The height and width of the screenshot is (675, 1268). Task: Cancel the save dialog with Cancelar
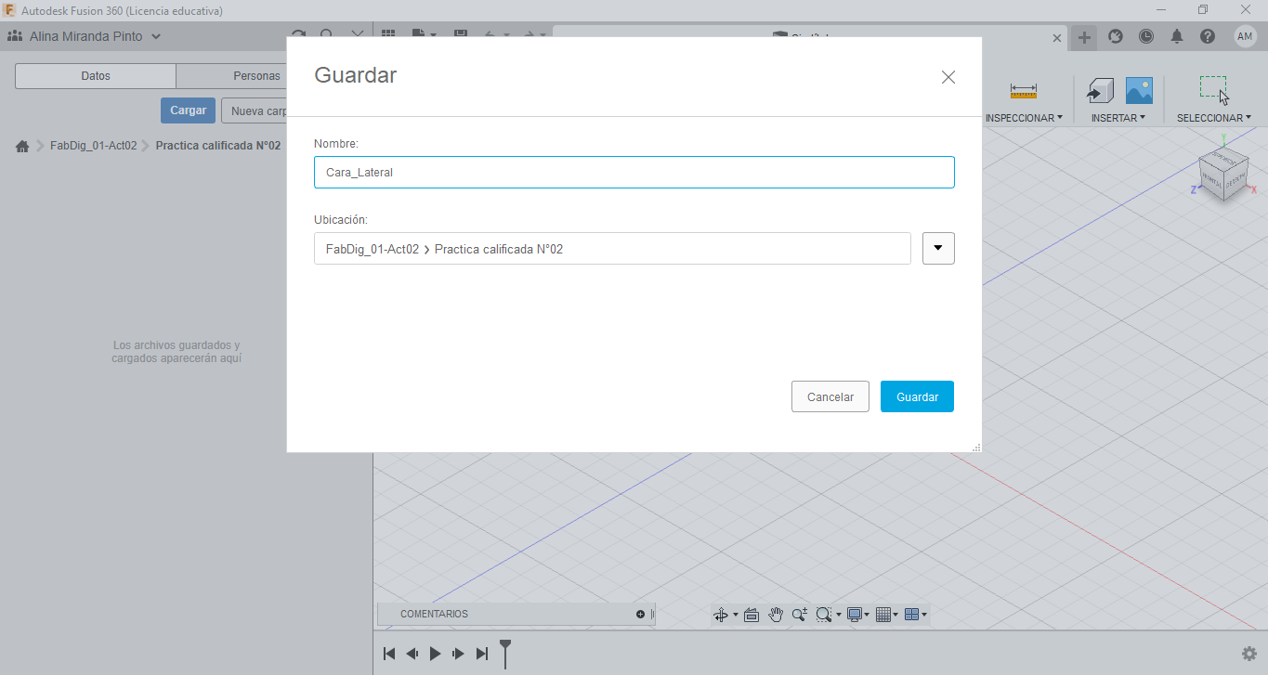tap(830, 396)
